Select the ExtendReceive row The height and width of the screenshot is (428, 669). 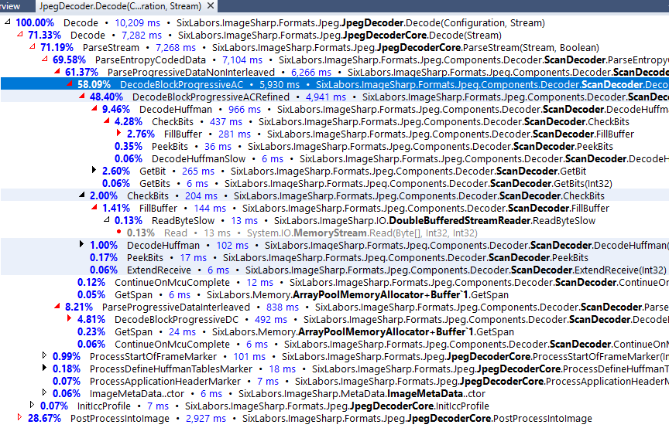(x=334, y=270)
